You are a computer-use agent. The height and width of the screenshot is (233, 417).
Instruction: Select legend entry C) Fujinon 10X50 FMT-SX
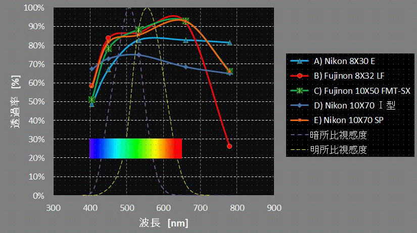point(350,91)
